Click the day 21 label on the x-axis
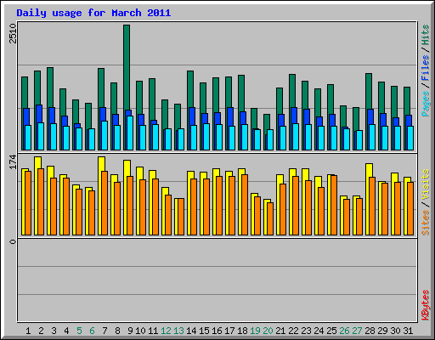 (280, 331)
